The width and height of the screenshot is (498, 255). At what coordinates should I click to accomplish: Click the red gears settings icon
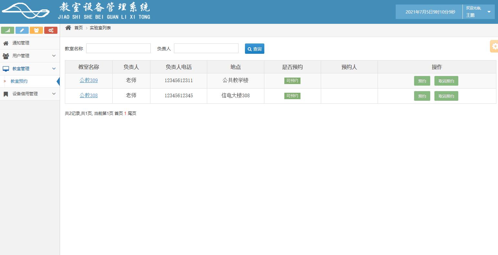[51, 30]
